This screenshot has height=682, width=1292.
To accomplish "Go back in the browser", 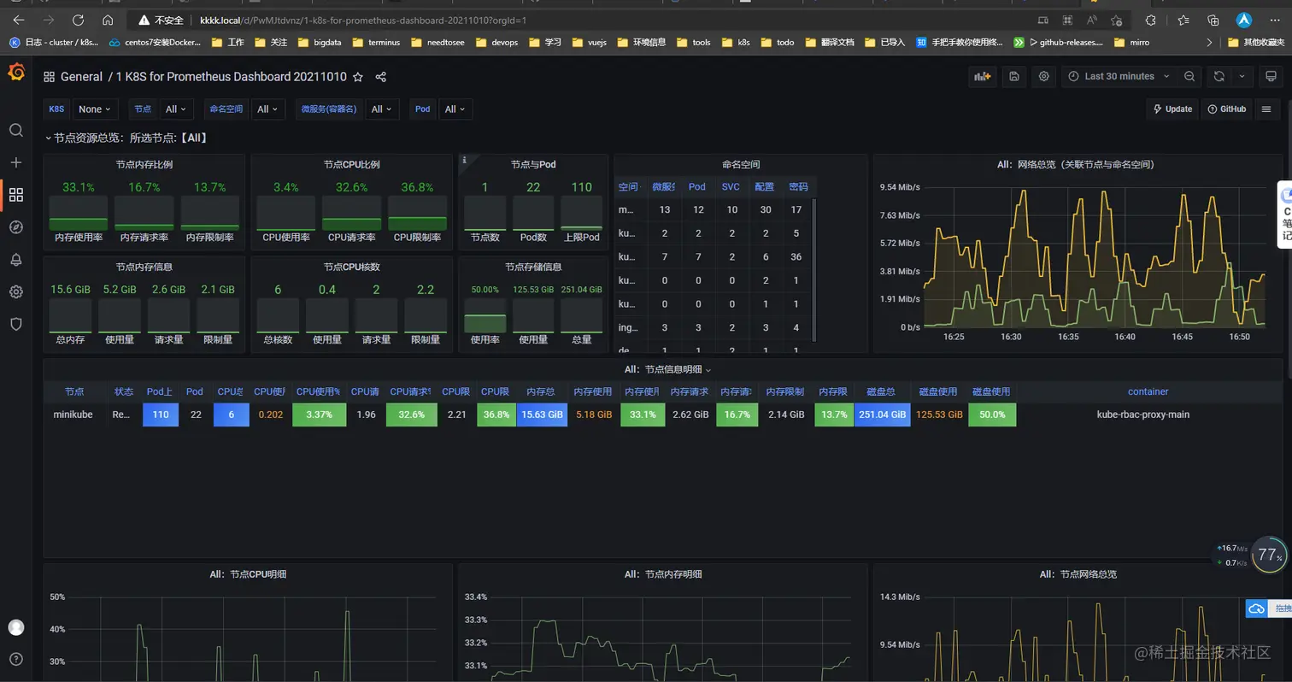I will 19,20.
